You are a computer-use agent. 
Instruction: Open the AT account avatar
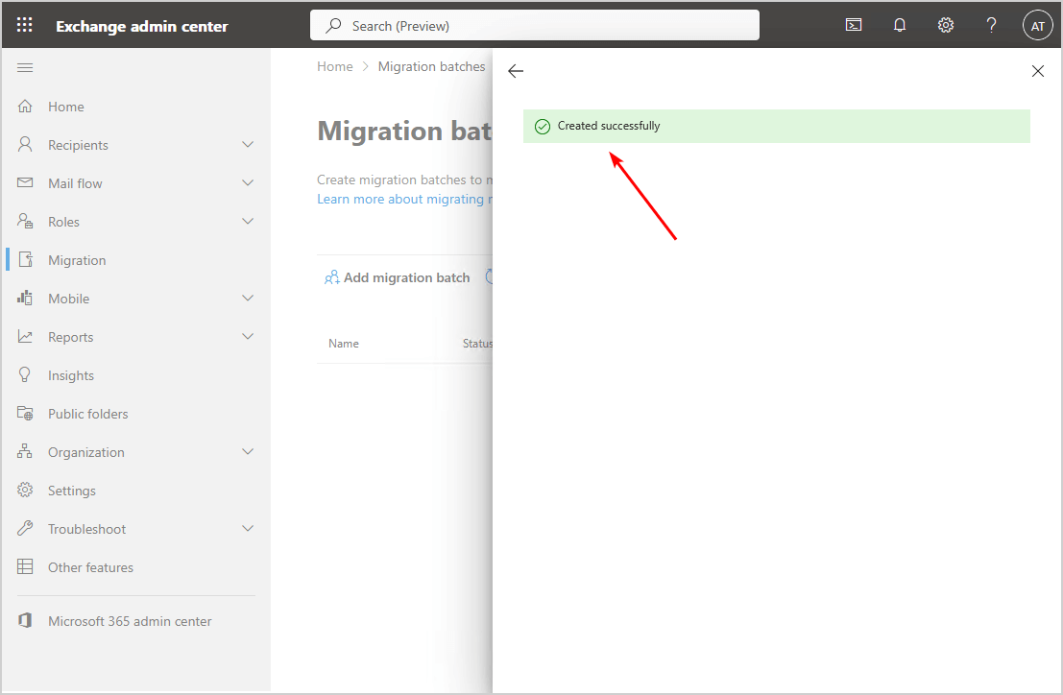(x=1037, y=26)
